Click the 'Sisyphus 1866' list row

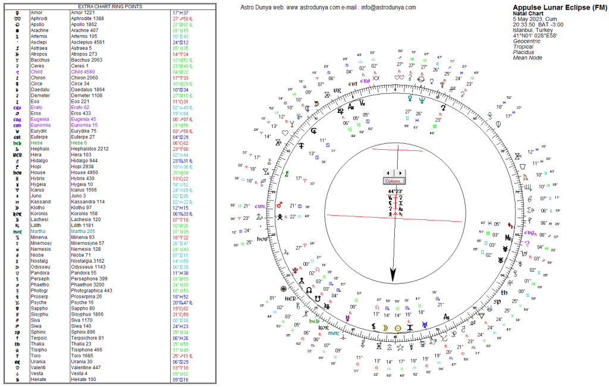[x=110, y=314]
